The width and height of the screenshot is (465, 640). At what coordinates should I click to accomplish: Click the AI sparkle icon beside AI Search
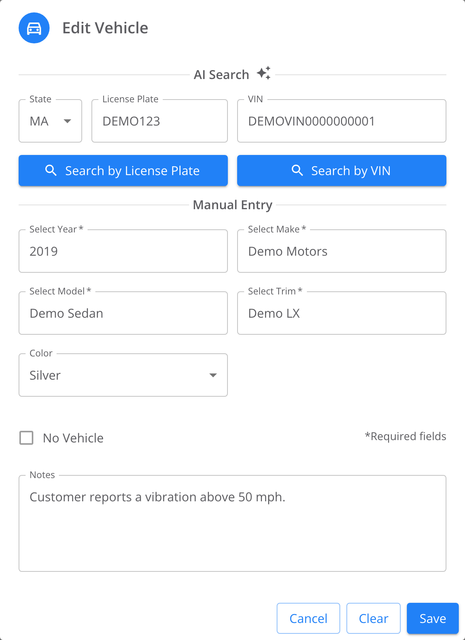pyautogui.click(x=263, y=73)
